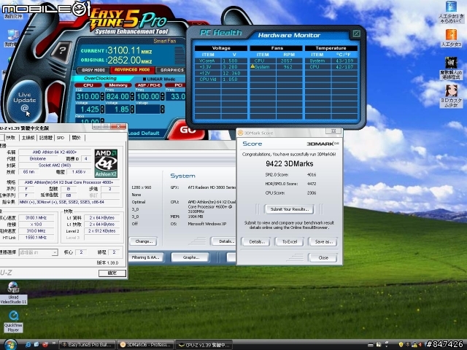Adjust CPU voltage 1.425 stepper arrows
This screenshot has height=350, width=467.
click(x=102, y=109)
